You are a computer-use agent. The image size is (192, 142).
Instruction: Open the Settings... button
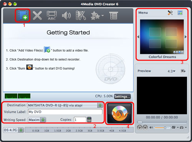(x=122, y=96)
